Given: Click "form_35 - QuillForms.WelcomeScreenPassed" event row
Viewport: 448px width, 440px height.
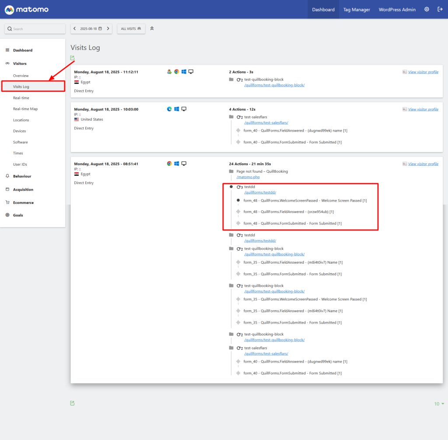Looking at the screenshot, I should click(x=305, y=300).
